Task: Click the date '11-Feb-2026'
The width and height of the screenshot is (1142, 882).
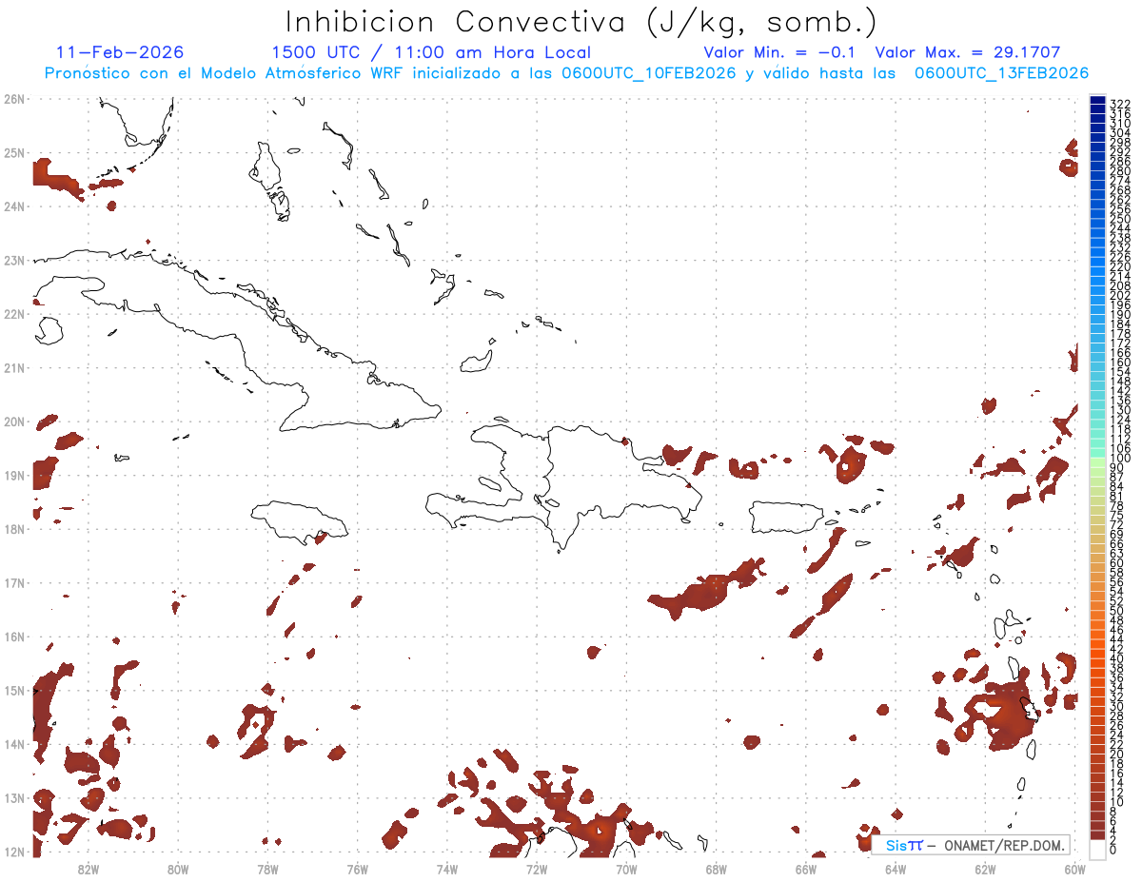Action: 120,52
